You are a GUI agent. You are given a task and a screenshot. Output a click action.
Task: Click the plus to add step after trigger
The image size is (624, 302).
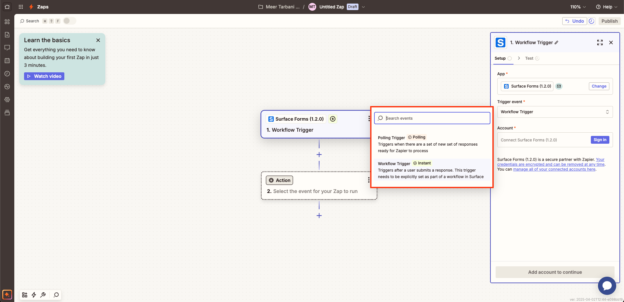click(x=319, y=155)
